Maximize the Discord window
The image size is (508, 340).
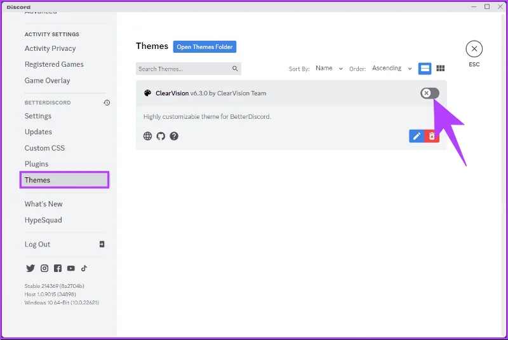tap(487, 6)
